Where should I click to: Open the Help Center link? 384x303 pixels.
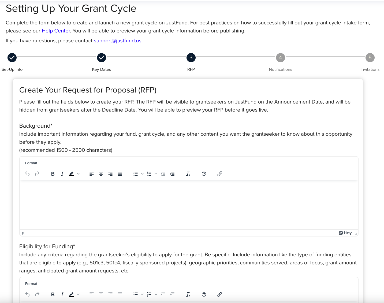click(56, 31)
